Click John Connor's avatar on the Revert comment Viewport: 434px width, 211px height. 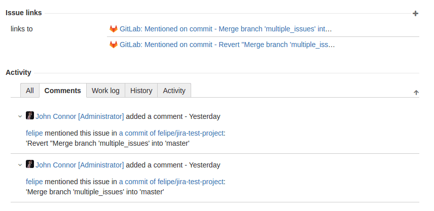coord(30,116)
